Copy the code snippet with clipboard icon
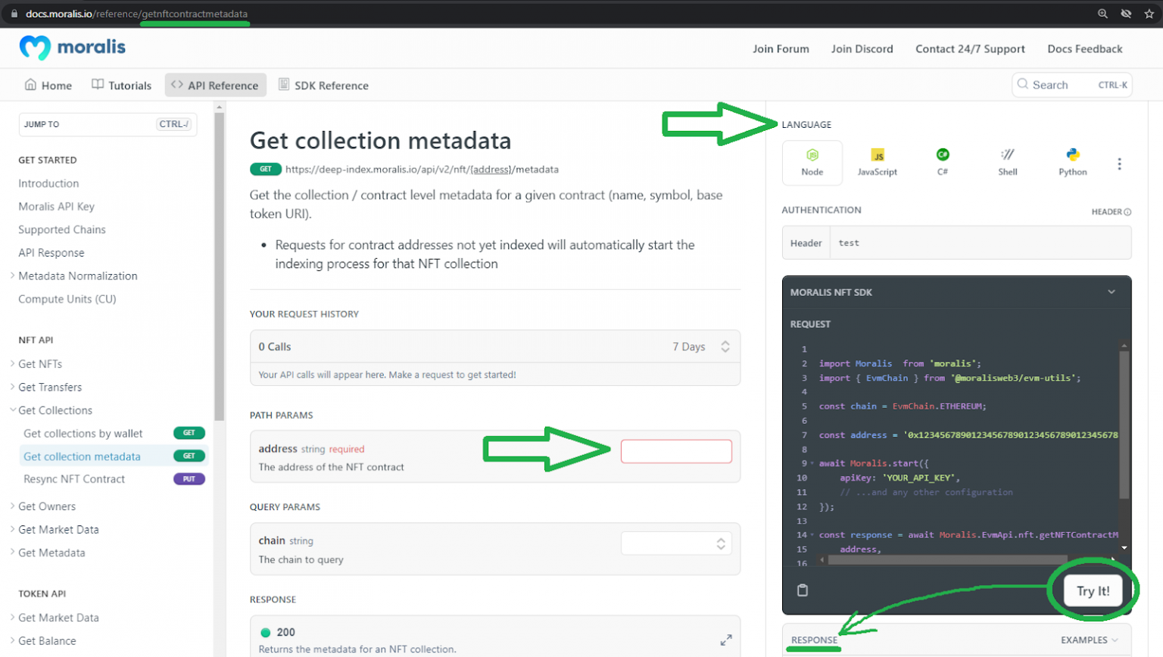Screen dimensions: 1163x657 point(803,590)
